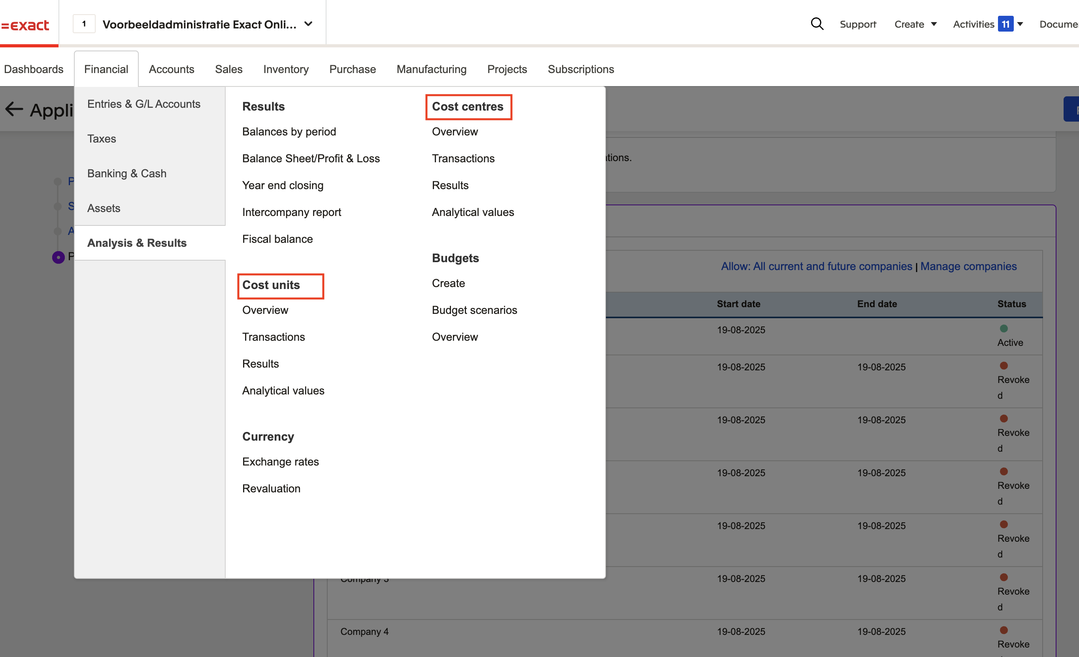Click the Support link
The image size is (1079, 657).
[857, 24]
